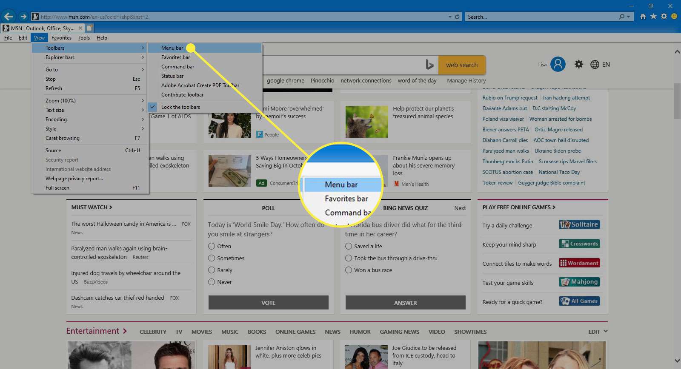Click the VOTE button

point(269,303)
